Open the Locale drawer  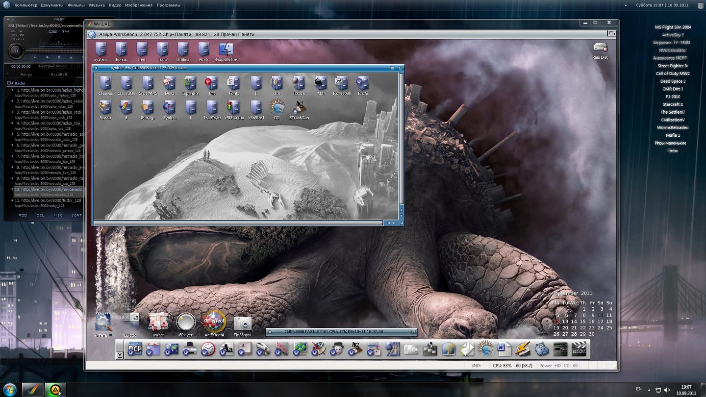[299, 85]
